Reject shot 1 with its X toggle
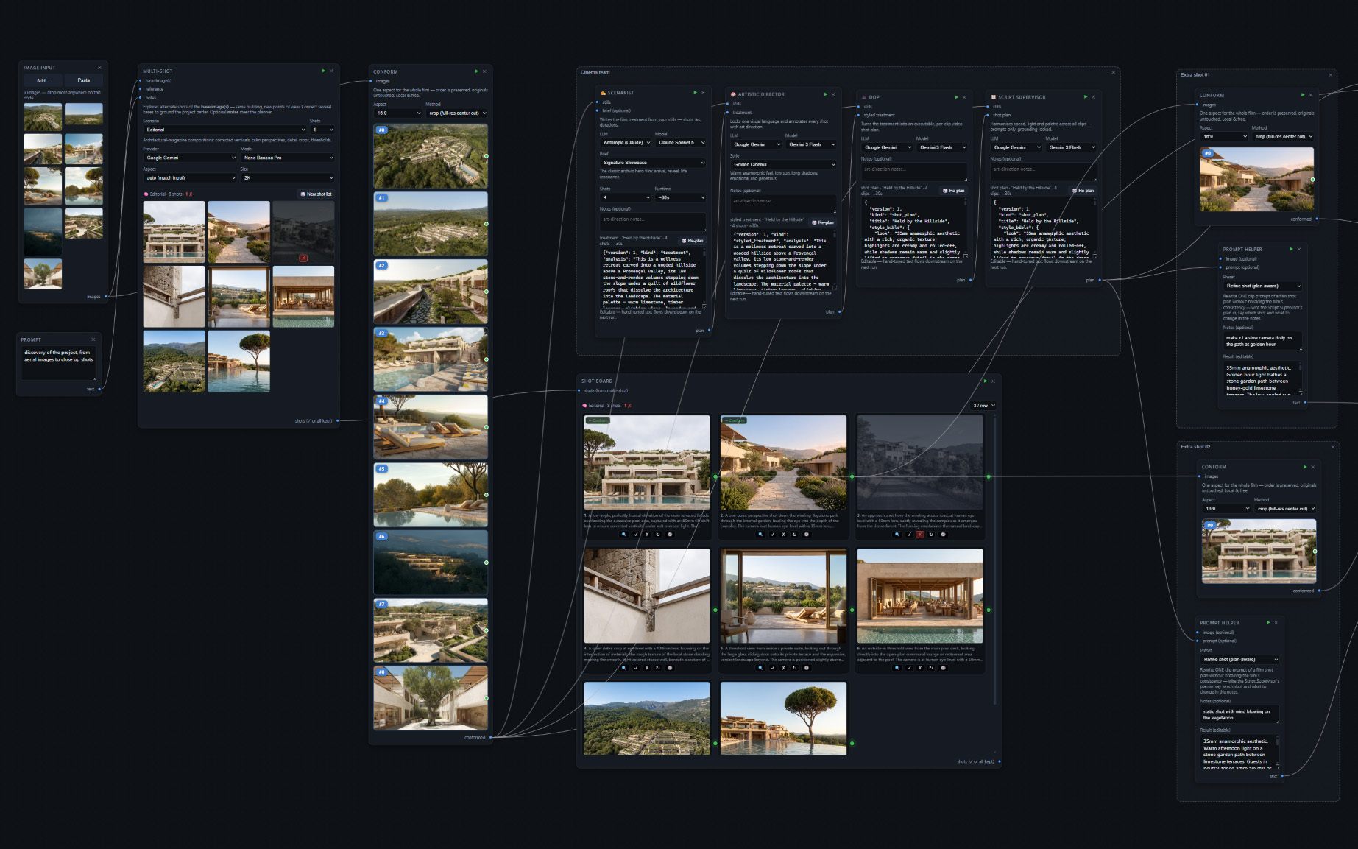Image resolution: width=1358 pixels, height=849 pixels. point(647,535)
